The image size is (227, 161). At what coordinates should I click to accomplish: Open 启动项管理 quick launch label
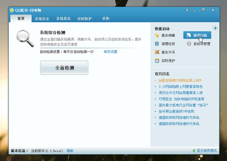tap(202, 44)
